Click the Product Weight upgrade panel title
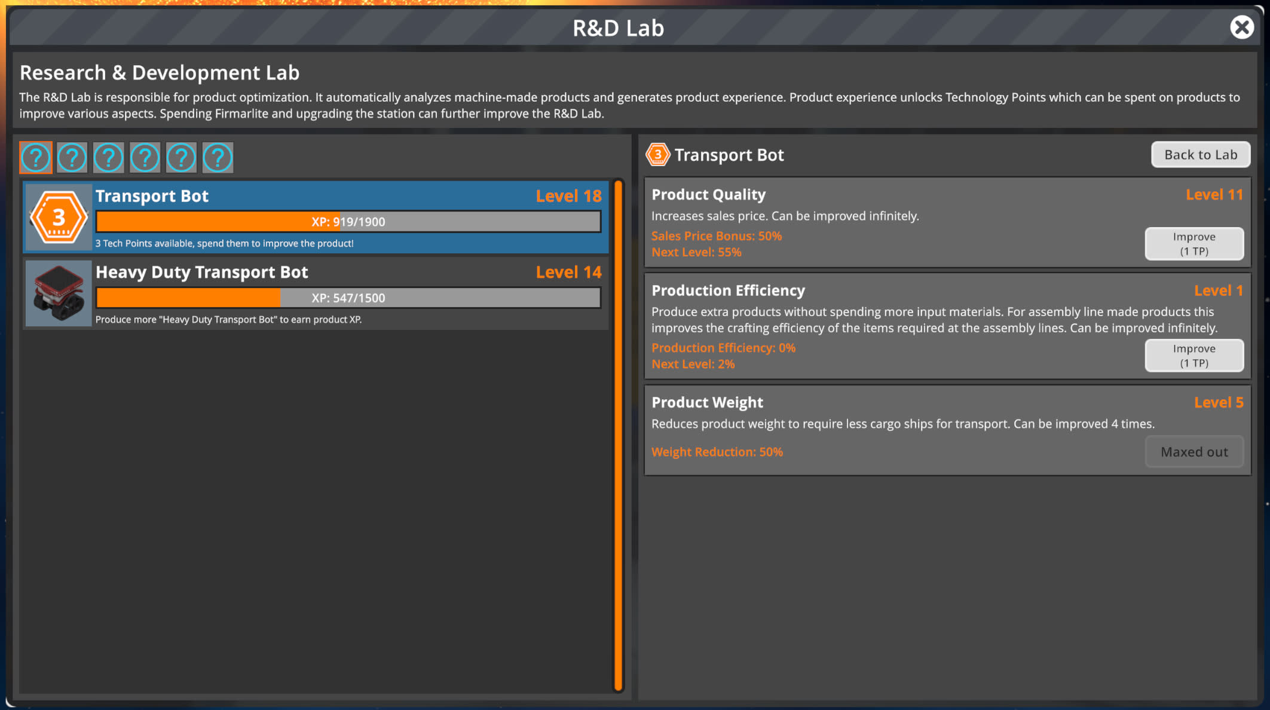1270x710 pixels. tap(707, 402)
